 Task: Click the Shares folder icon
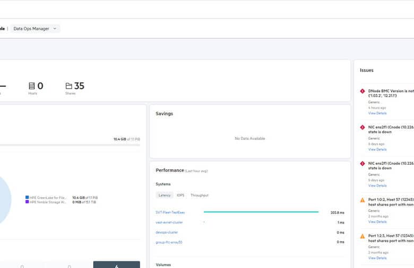(x=68, y=86)
